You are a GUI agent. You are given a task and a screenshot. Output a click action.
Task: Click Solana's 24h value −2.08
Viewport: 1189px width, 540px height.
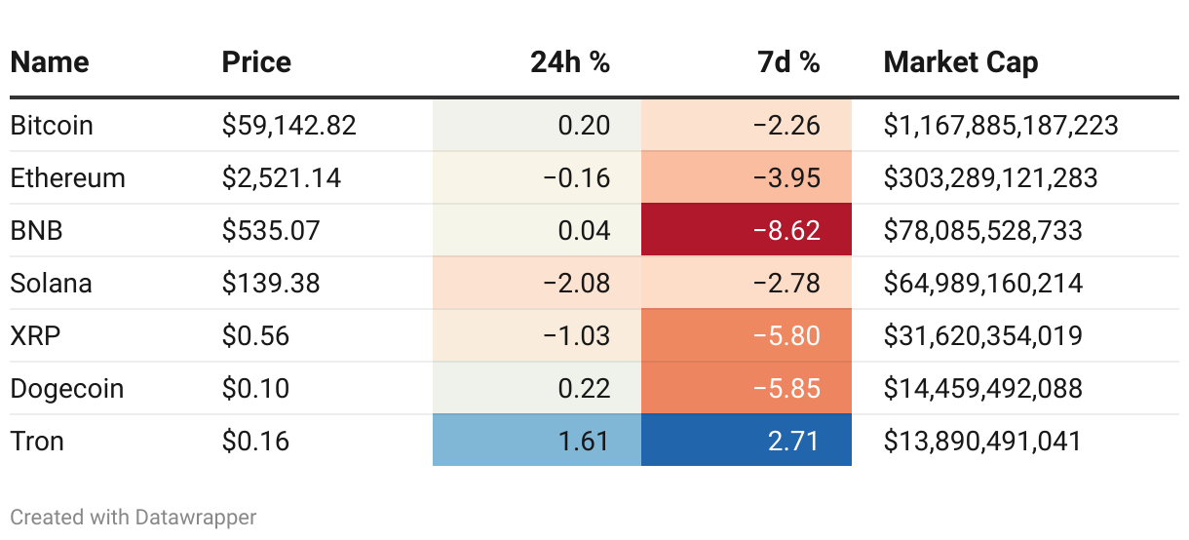point(577,283)
